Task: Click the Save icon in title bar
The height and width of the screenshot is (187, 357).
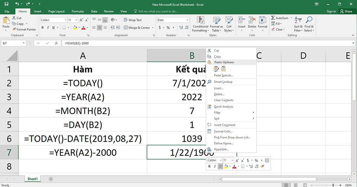Action: pos(6,4)
